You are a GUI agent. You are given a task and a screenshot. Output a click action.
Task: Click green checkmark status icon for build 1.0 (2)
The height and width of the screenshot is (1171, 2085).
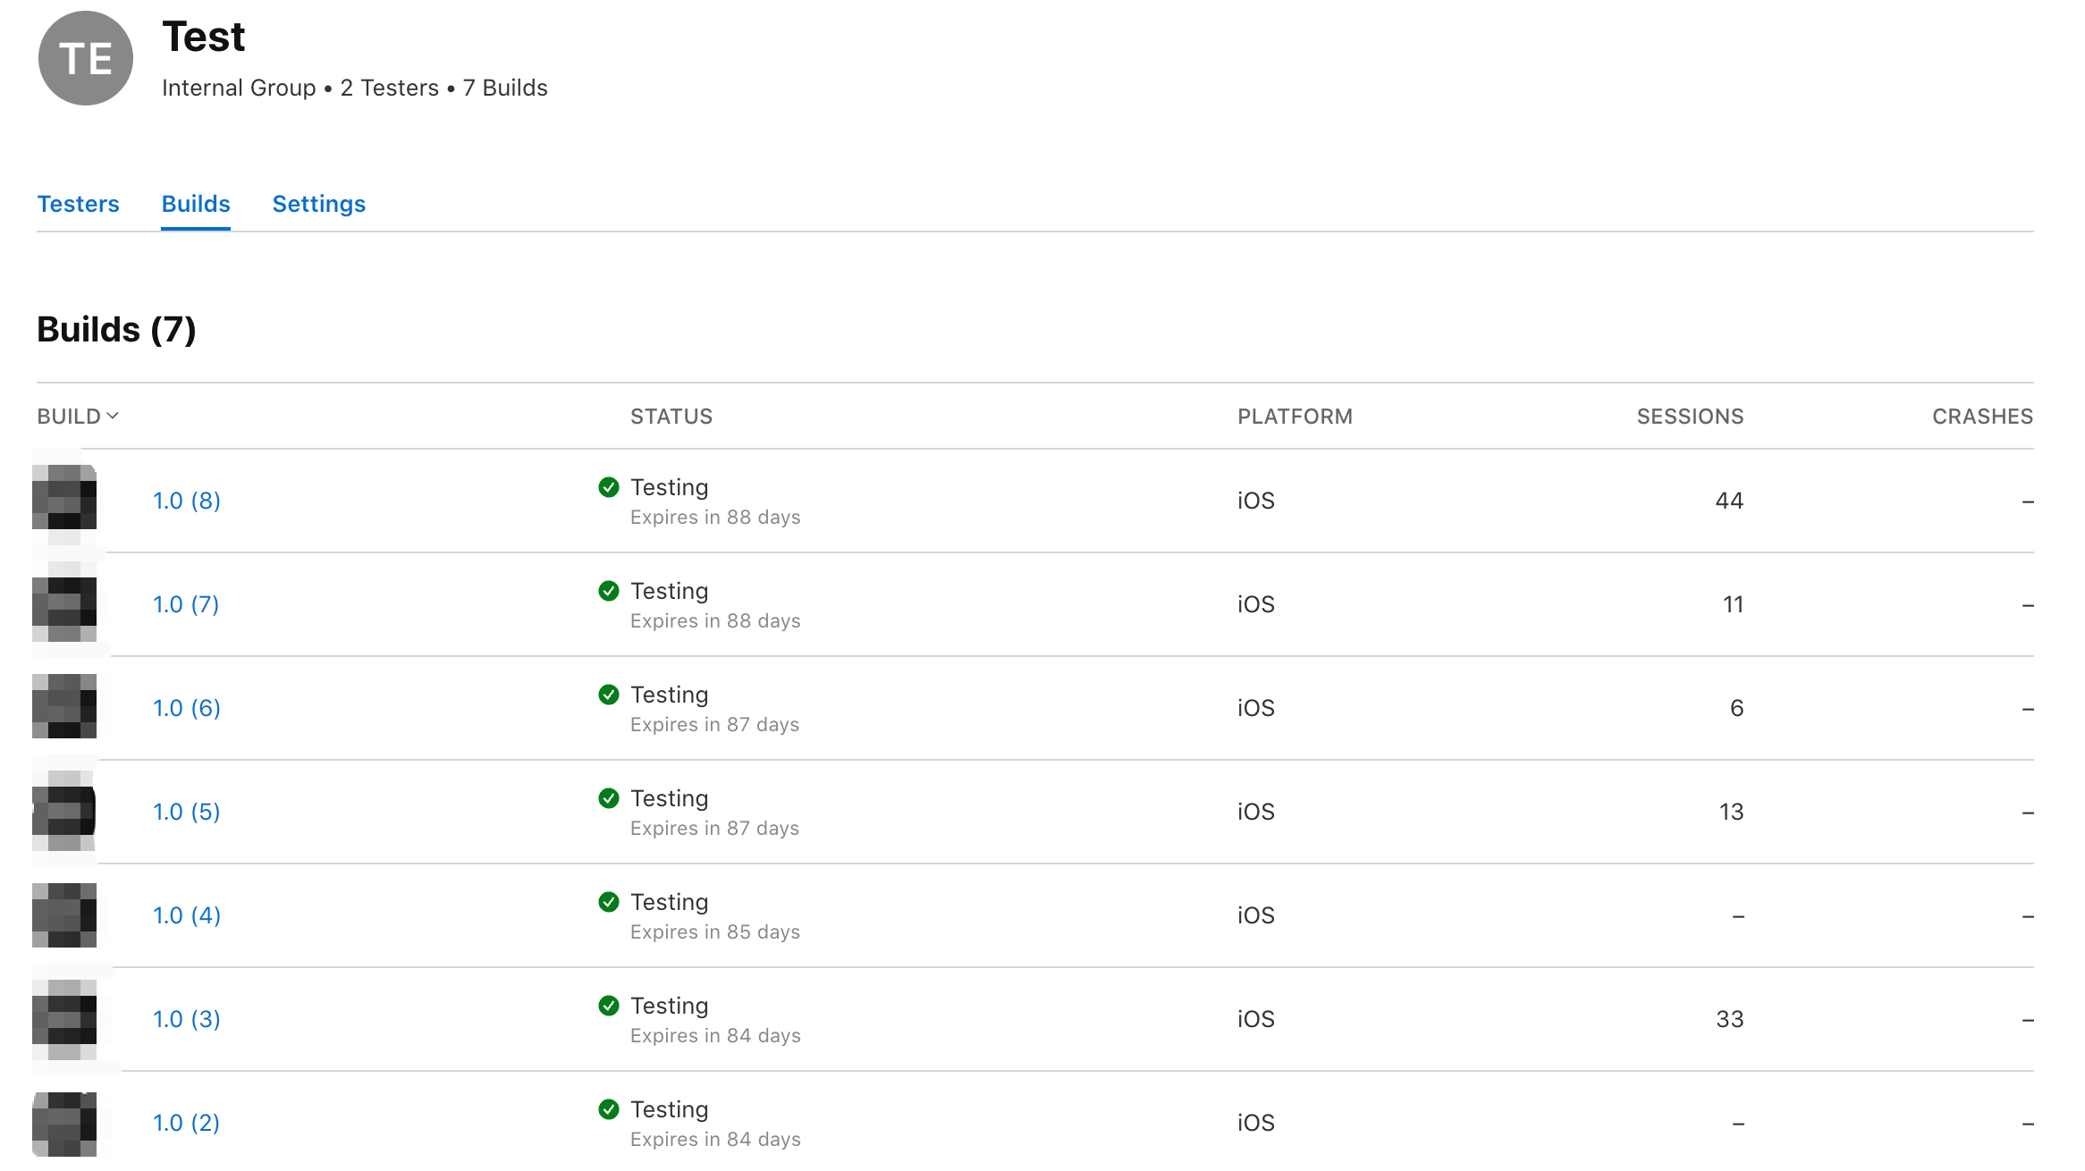(x=609, y=1109)
